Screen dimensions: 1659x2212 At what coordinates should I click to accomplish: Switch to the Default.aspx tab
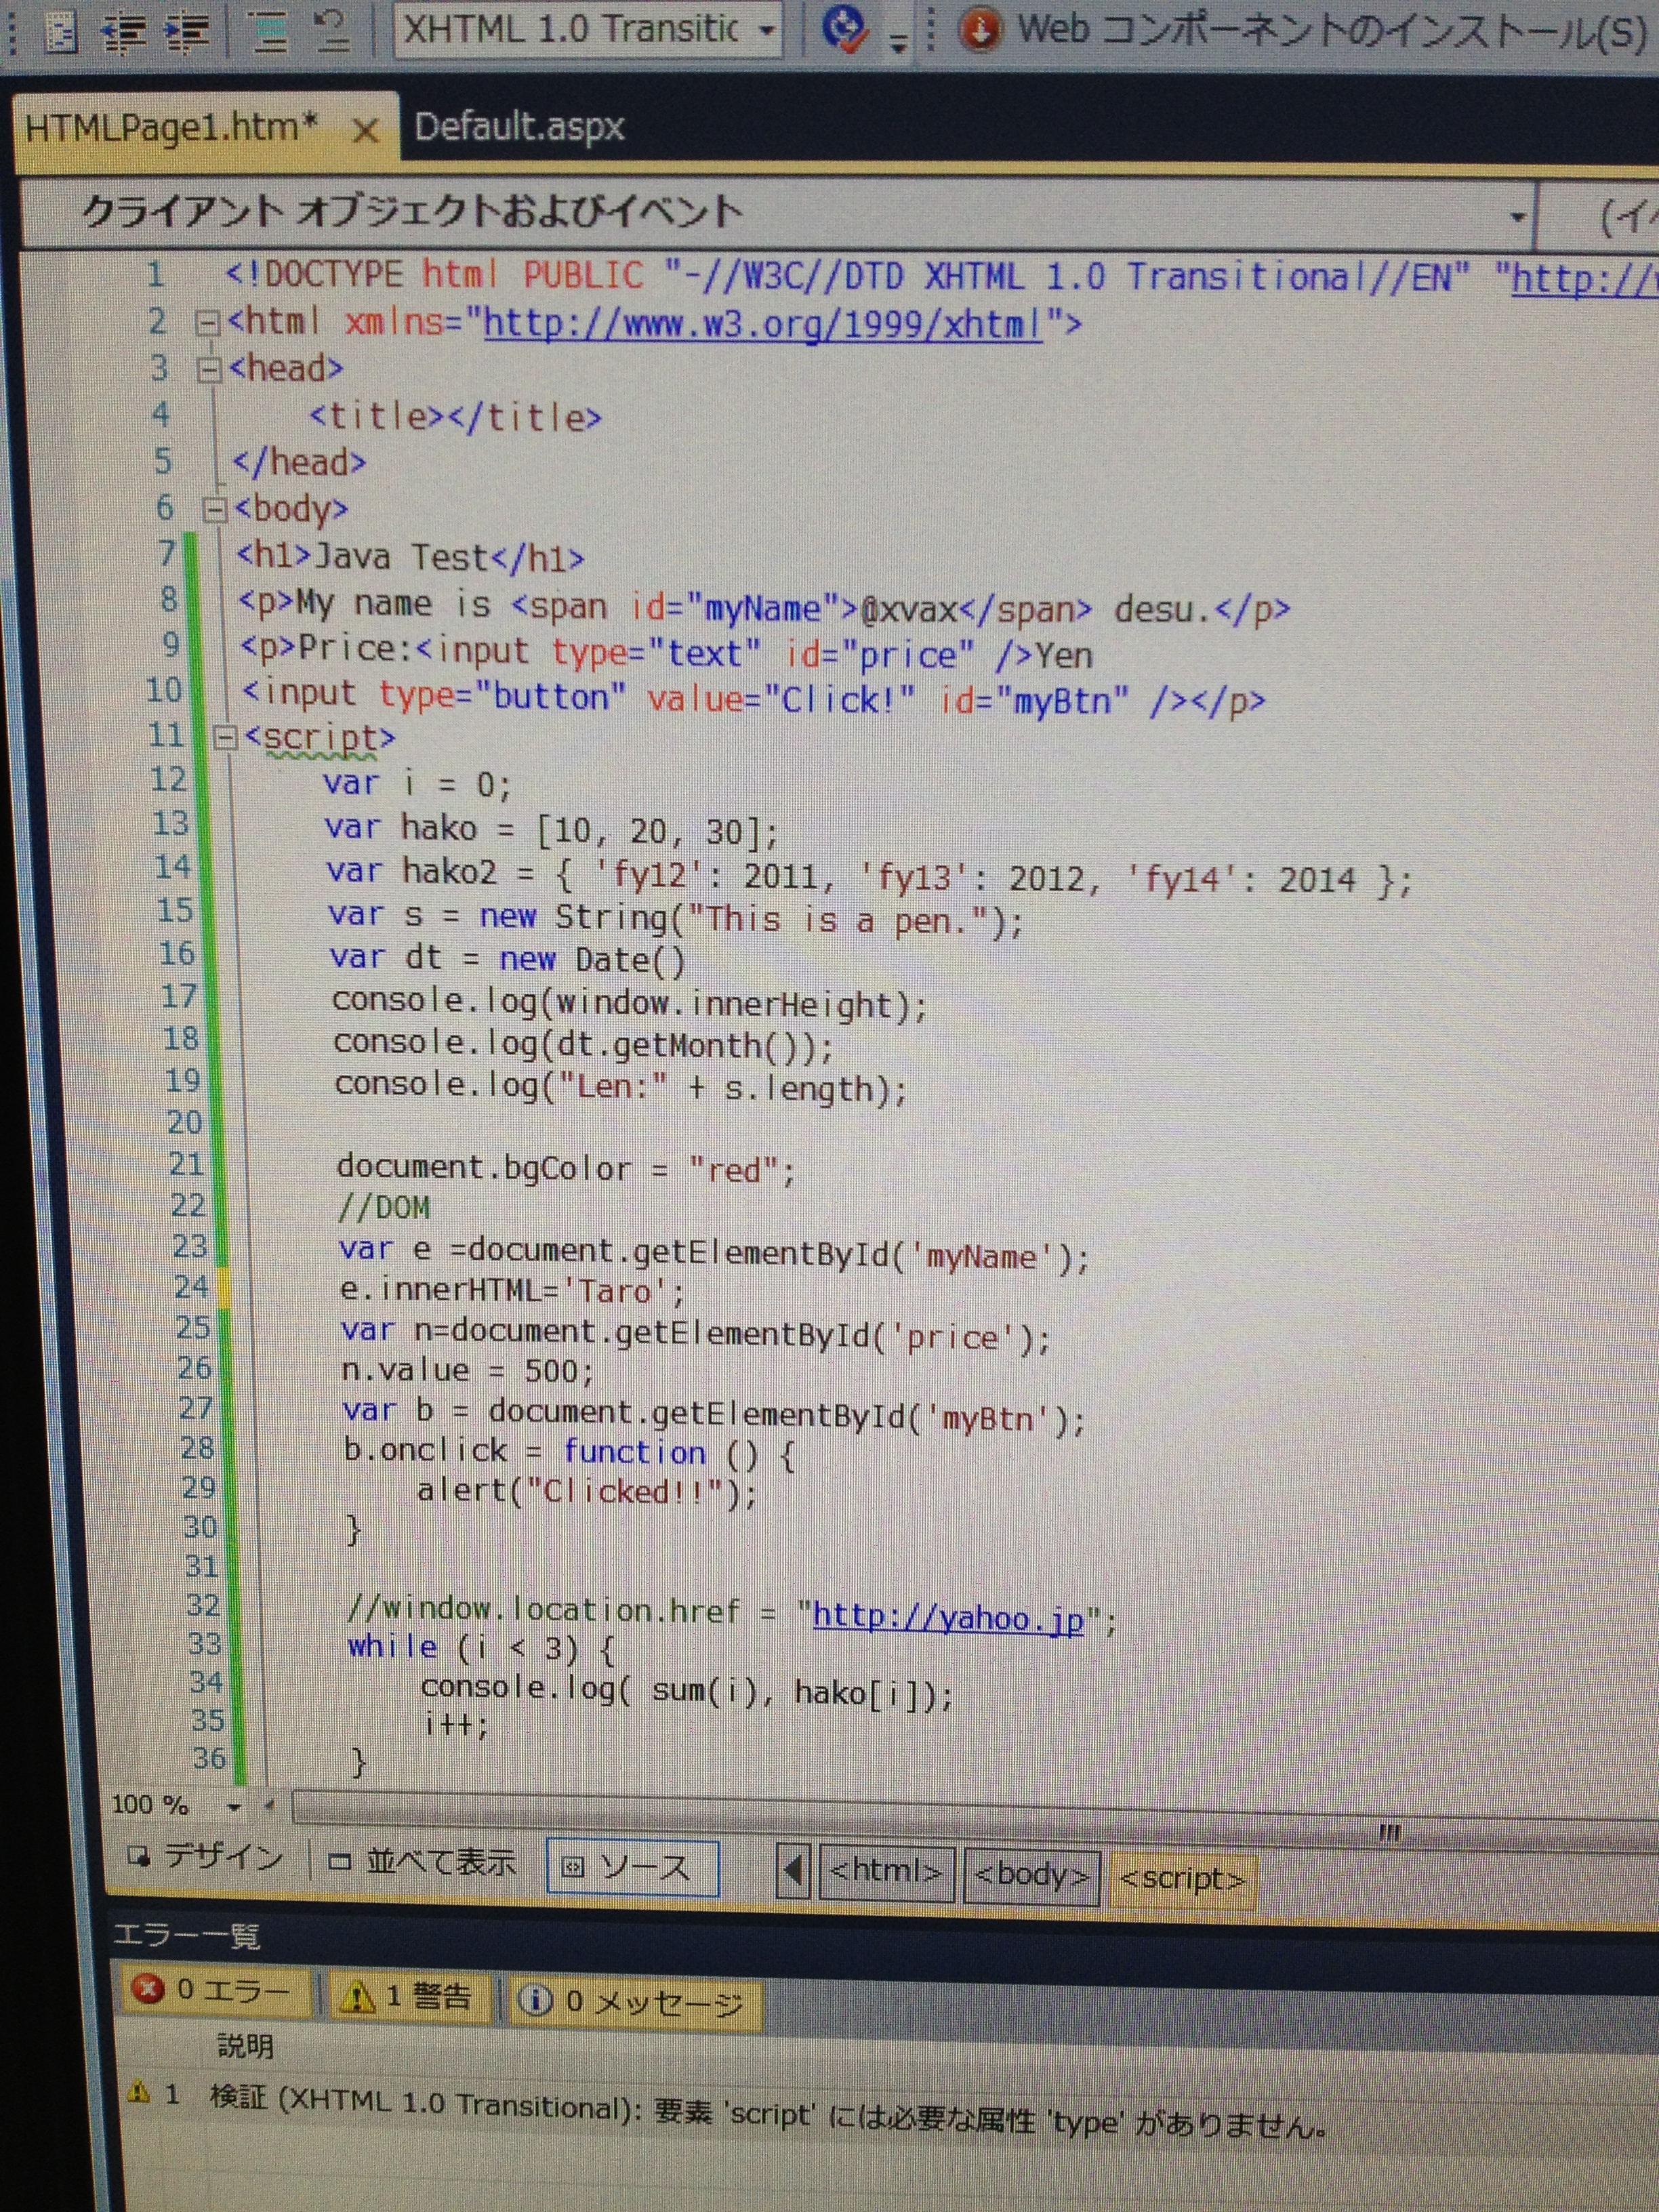tap(519, 127)
